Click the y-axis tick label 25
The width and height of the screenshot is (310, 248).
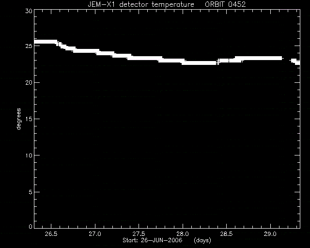(29, 46)
